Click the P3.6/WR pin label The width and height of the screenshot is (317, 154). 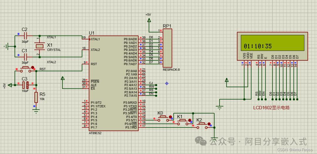click(131, 124)
